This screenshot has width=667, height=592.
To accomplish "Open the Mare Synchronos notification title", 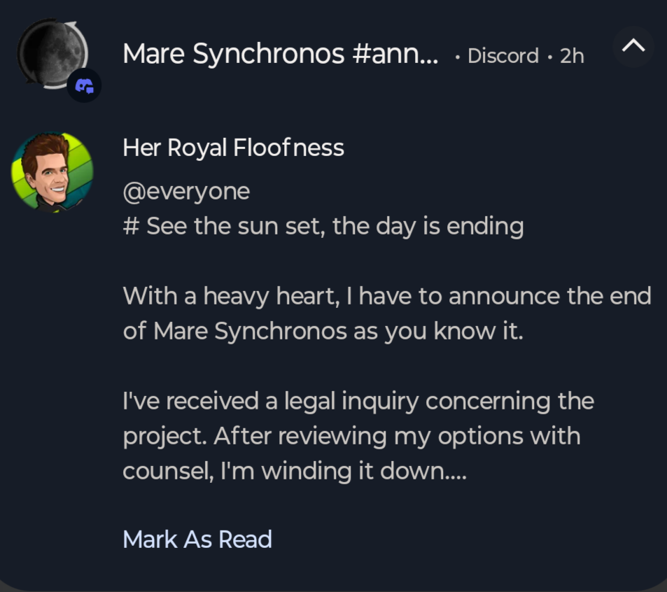I will pos(280,54).
